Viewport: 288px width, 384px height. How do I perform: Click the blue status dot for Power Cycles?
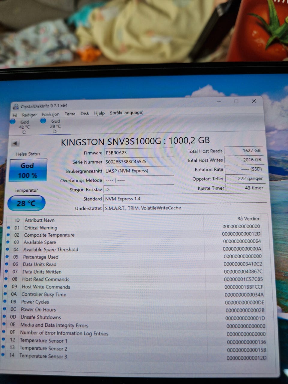point(5,301)
